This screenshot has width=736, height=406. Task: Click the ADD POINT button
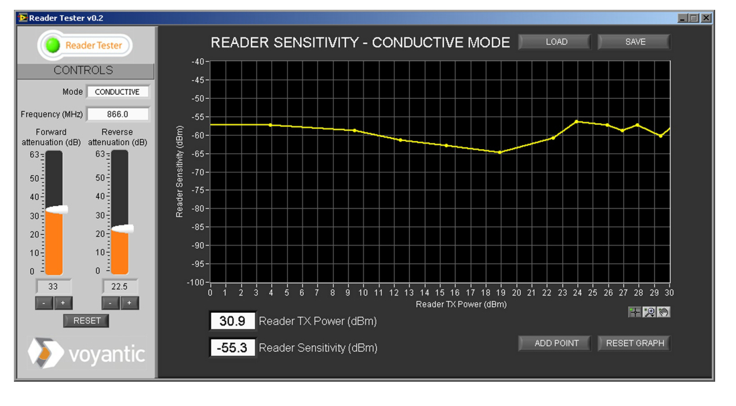[556, 343]
